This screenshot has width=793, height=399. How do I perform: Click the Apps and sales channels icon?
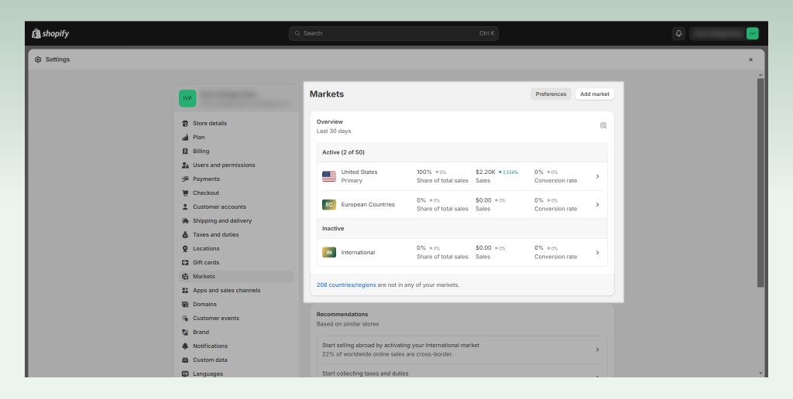(x=185, y=291)
